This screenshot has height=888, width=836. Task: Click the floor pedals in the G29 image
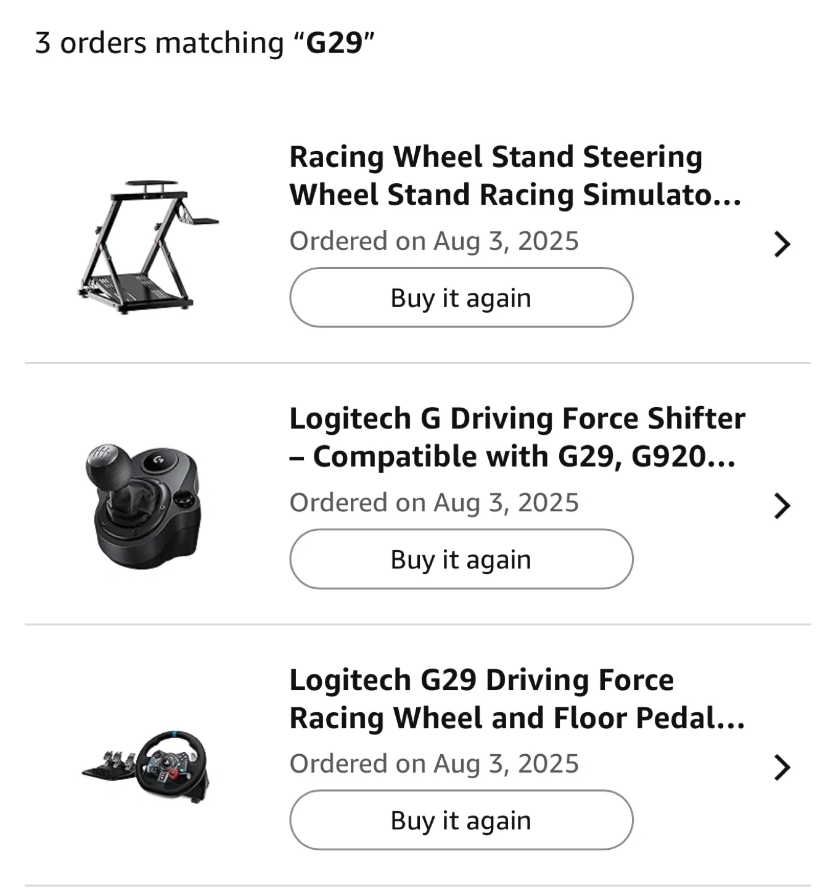[111, 763]
